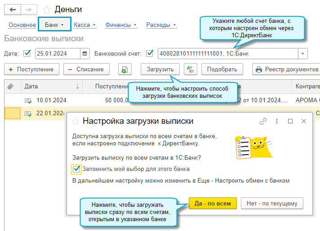The width and height of the screenshot is (320, 231).
Task: Open the Касса section dropdown
Action: coord(84,25)
